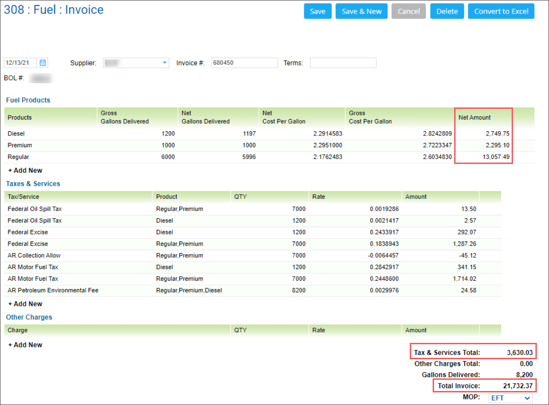Image resolution: width=549 pixels, height=405 pixels.
Task: Click Regular net gallons 5996
Action: [x=249, y=157]
